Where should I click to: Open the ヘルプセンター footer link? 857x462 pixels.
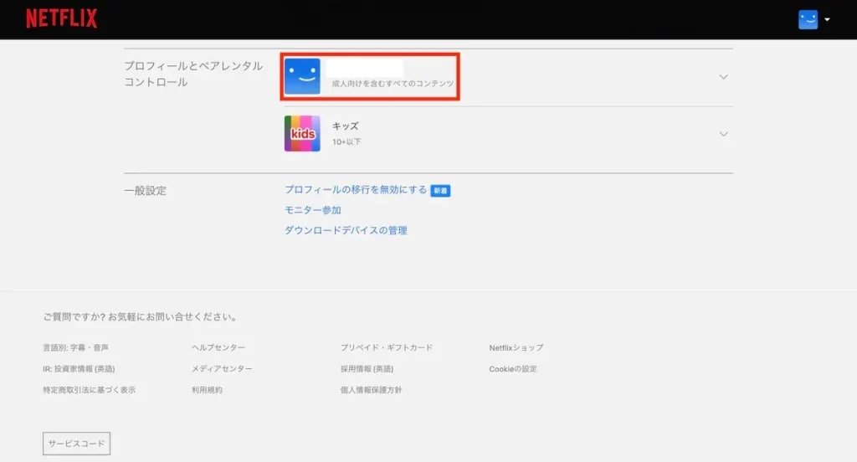(218, 347)
